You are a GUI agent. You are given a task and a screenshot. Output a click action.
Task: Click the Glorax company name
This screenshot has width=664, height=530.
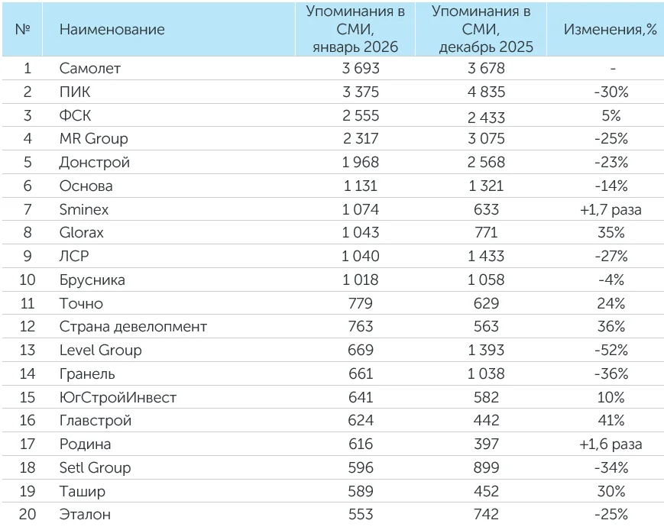(x=82, y=233)
